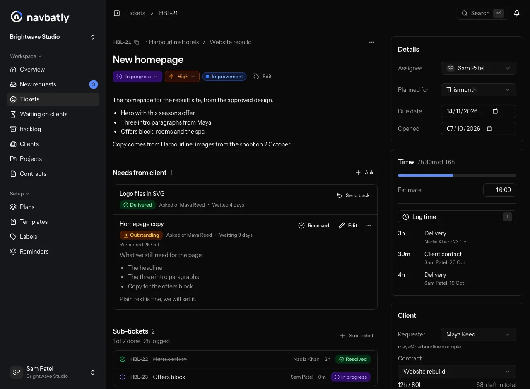Click calendar icon in Due date field

tap(495, 111)
